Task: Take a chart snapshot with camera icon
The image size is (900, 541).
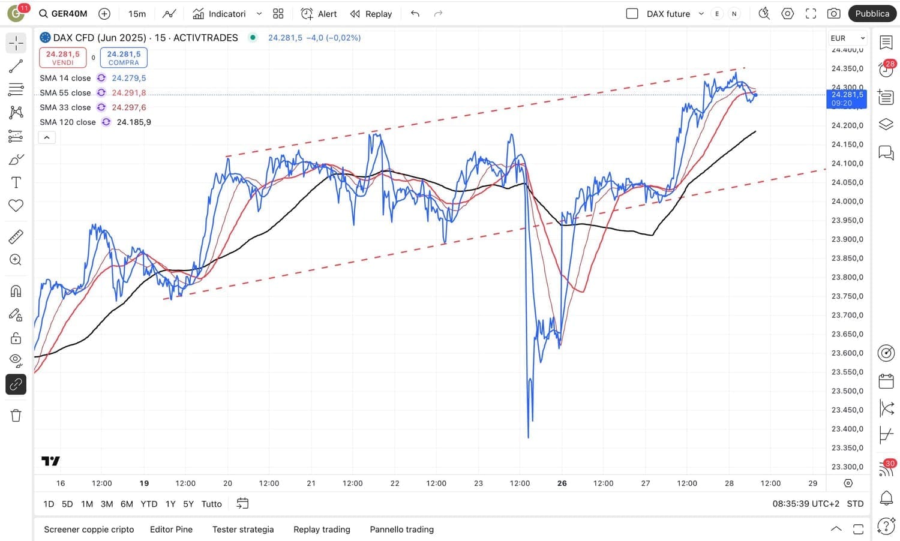Action: click(833, 14)
